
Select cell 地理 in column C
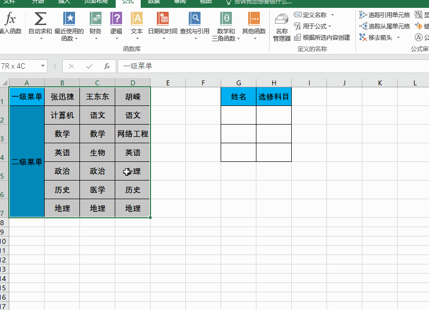click(98, 208)
